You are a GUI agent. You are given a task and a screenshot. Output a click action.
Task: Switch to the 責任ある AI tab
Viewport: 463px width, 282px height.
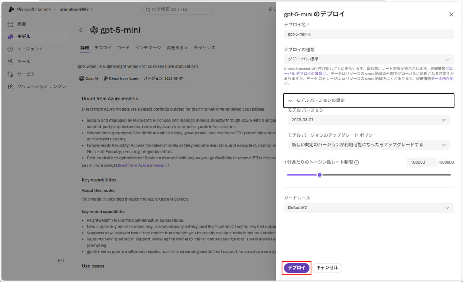coord(177,48)
